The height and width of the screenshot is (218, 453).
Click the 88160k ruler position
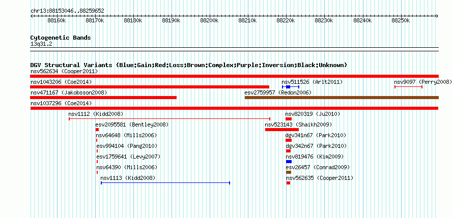[56, 20]
